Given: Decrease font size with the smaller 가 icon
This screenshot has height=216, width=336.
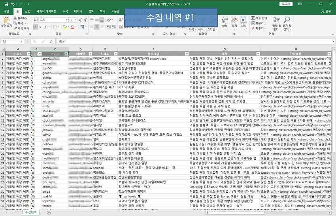Looking at the screenshot, I should point(85,20).
